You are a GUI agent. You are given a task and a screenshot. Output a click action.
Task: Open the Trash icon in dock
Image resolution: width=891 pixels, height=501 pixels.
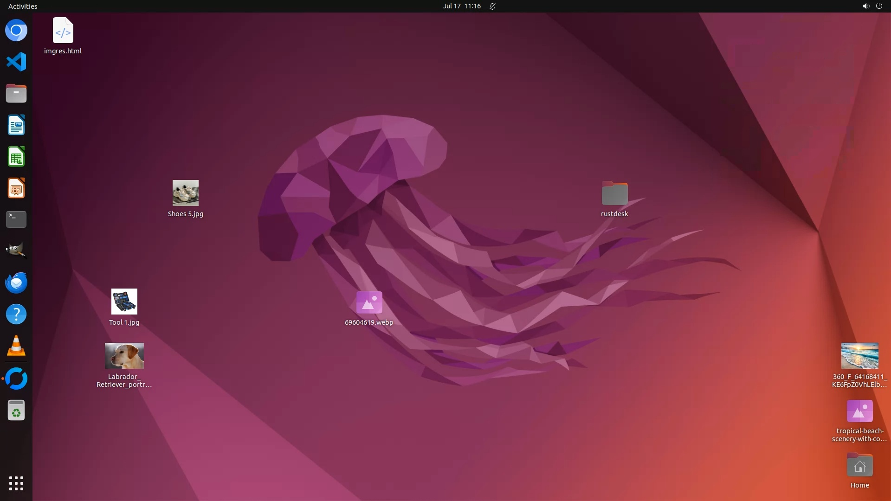click(16, 411)
